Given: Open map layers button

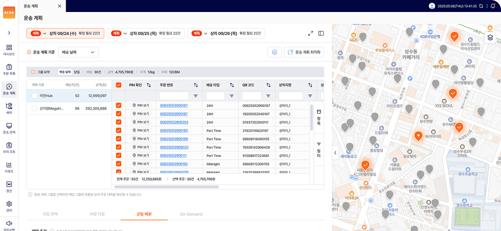Looking at the screenshot, I should pos(490,37).
